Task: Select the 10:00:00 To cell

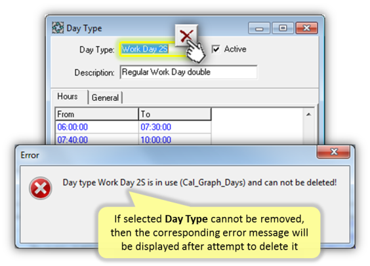Action: (175, 140)
